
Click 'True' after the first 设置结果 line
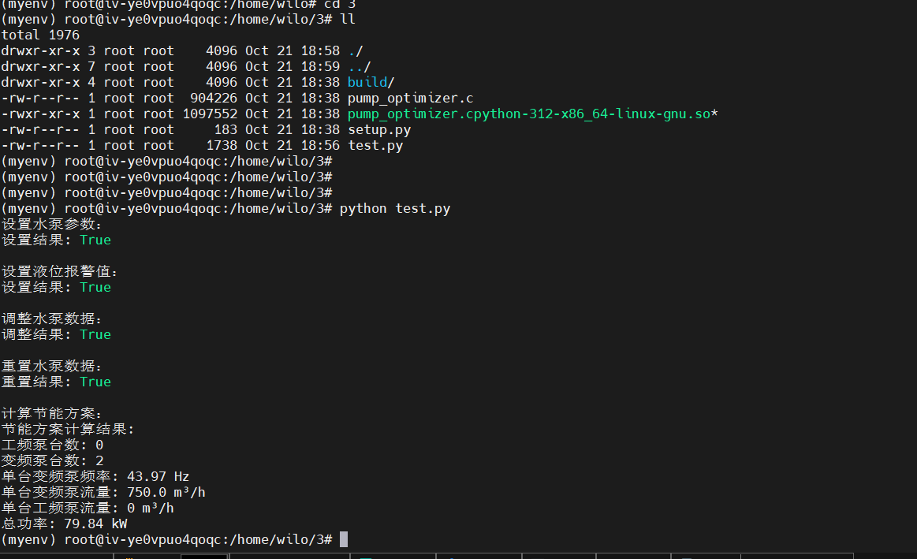coord(95,240)
